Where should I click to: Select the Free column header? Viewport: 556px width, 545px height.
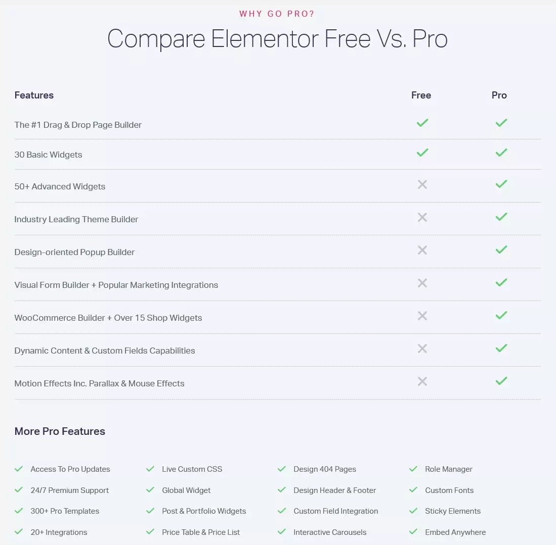click(x=421, y=95)
